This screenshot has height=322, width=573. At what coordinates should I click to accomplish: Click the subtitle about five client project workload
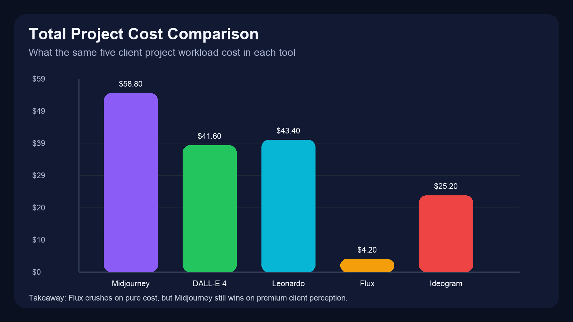pos(163,52)
